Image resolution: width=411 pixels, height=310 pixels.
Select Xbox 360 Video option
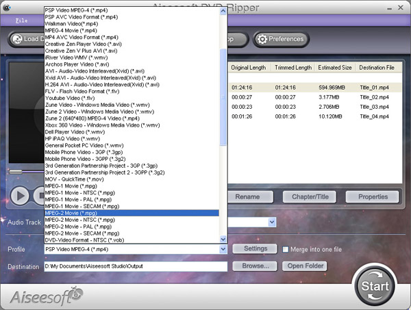pyautogui.click(x=132, y=125)
